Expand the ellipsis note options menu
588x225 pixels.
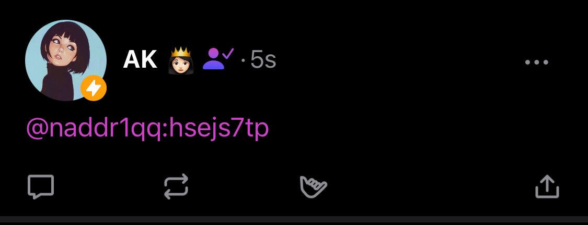tap(537, 62)
